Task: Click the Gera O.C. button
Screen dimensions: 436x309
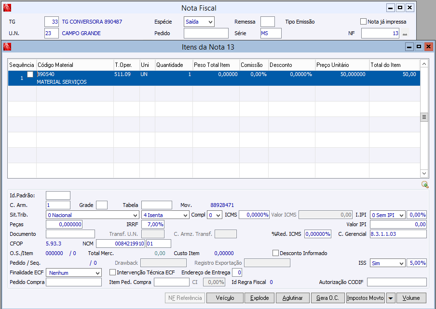Action: pyautogui.click(x=327, y=298)
